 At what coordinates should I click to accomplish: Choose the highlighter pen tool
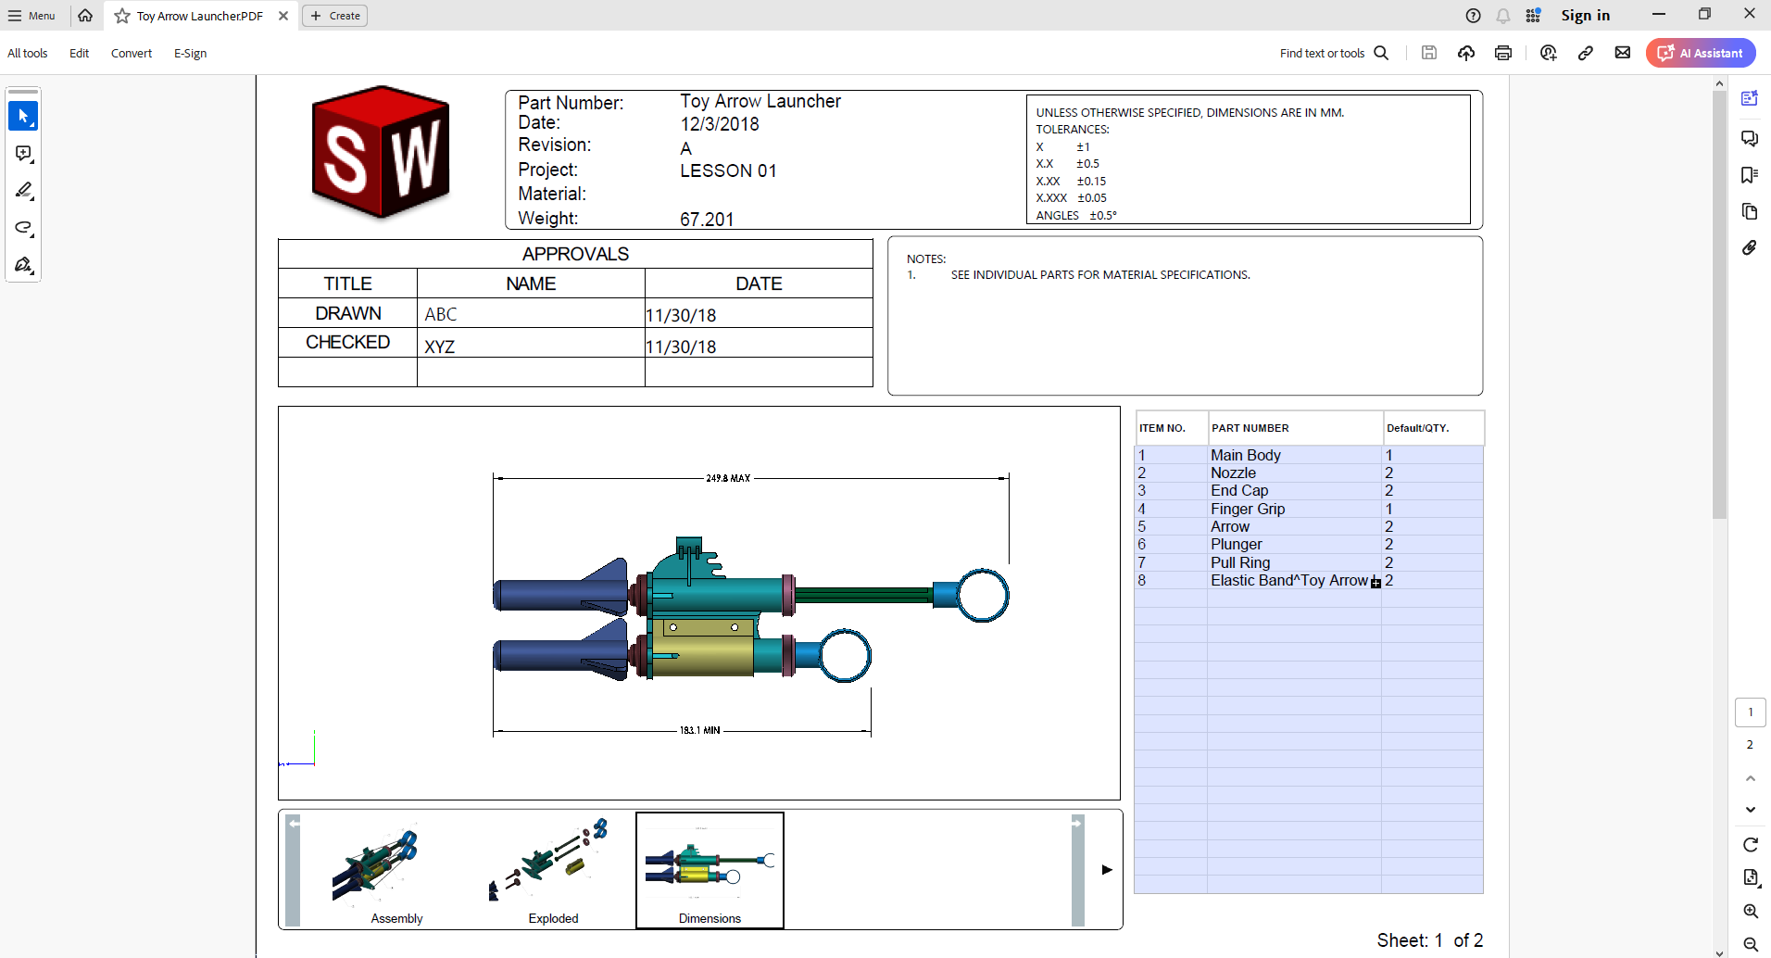coord(23,191)
